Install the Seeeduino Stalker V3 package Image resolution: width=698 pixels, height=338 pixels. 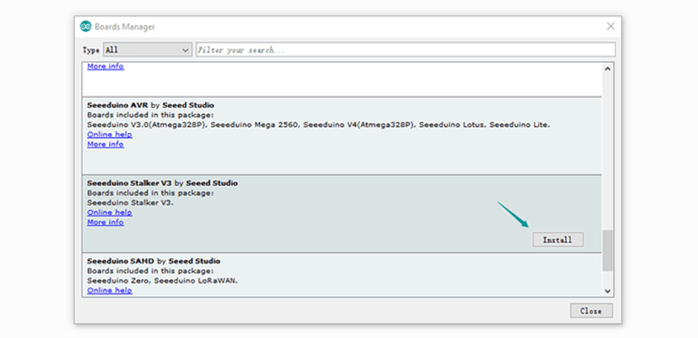(558, 240)
